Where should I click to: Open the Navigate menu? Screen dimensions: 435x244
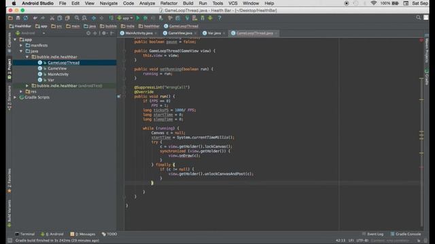(109, 3)
